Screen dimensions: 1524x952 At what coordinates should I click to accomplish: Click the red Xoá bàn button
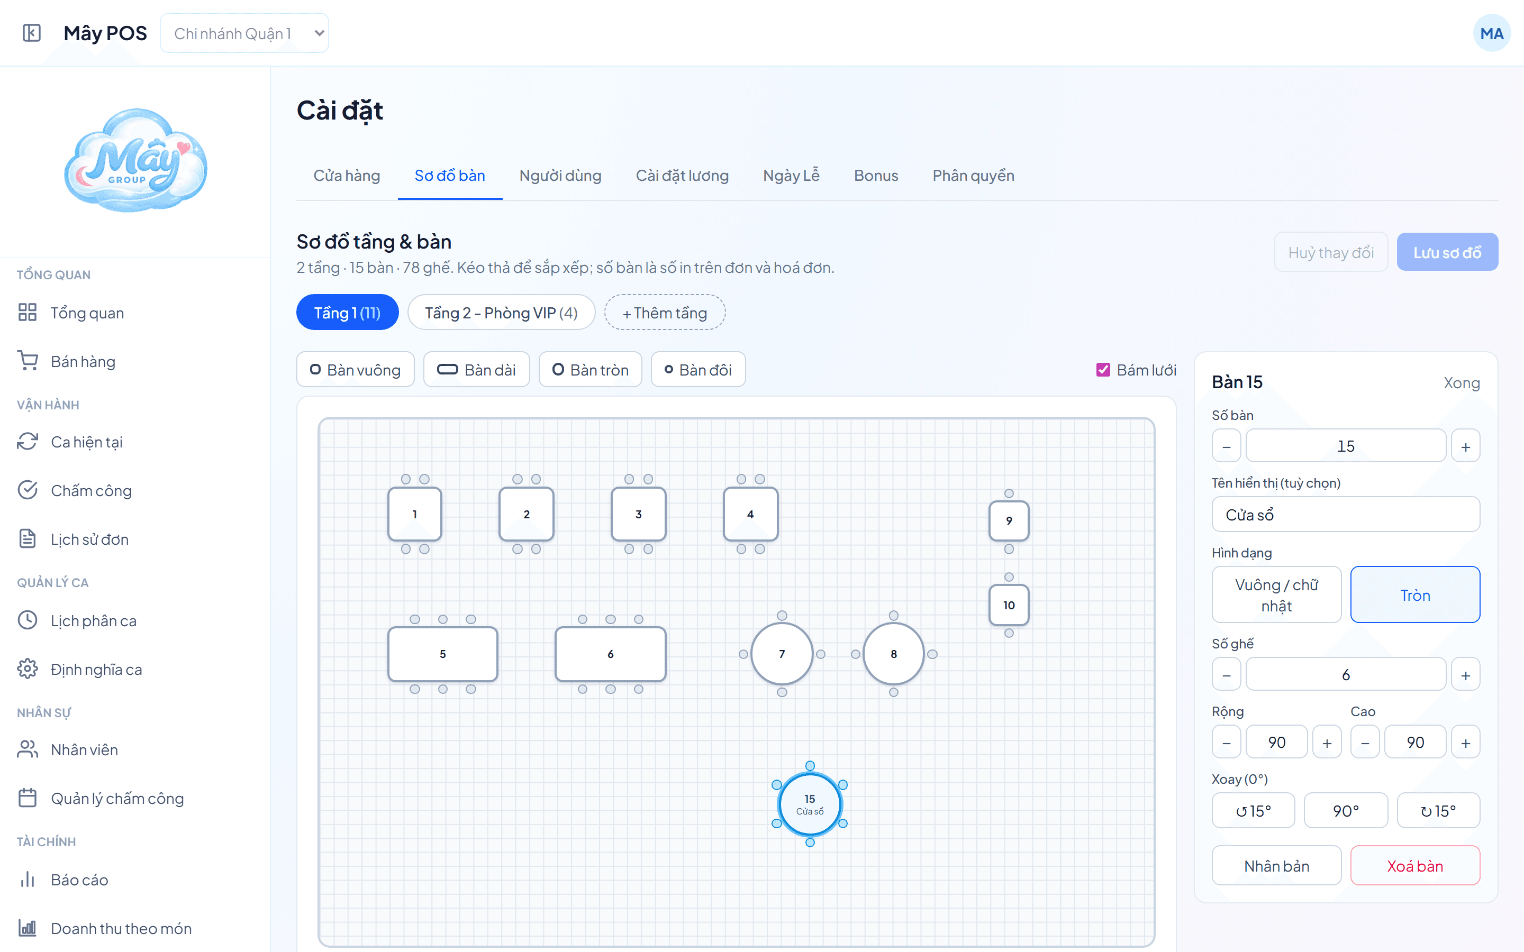(x=1415, y=866)
